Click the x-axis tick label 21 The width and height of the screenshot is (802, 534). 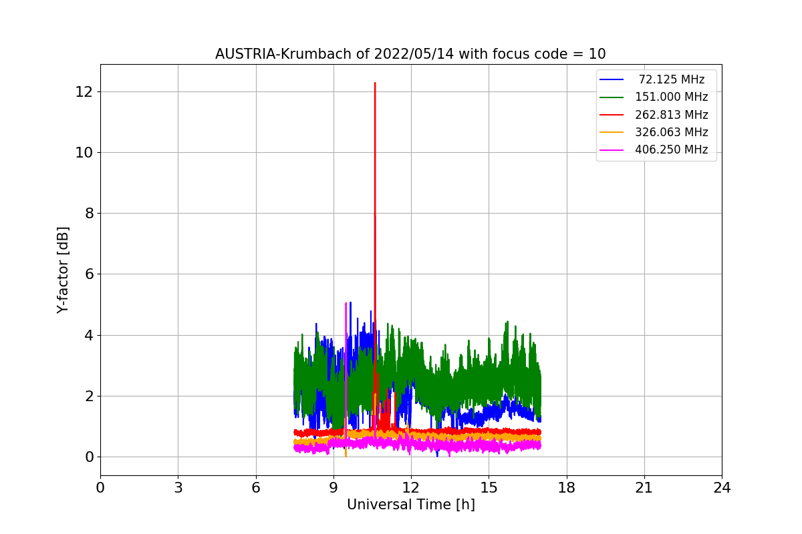[x=644, y=488]
